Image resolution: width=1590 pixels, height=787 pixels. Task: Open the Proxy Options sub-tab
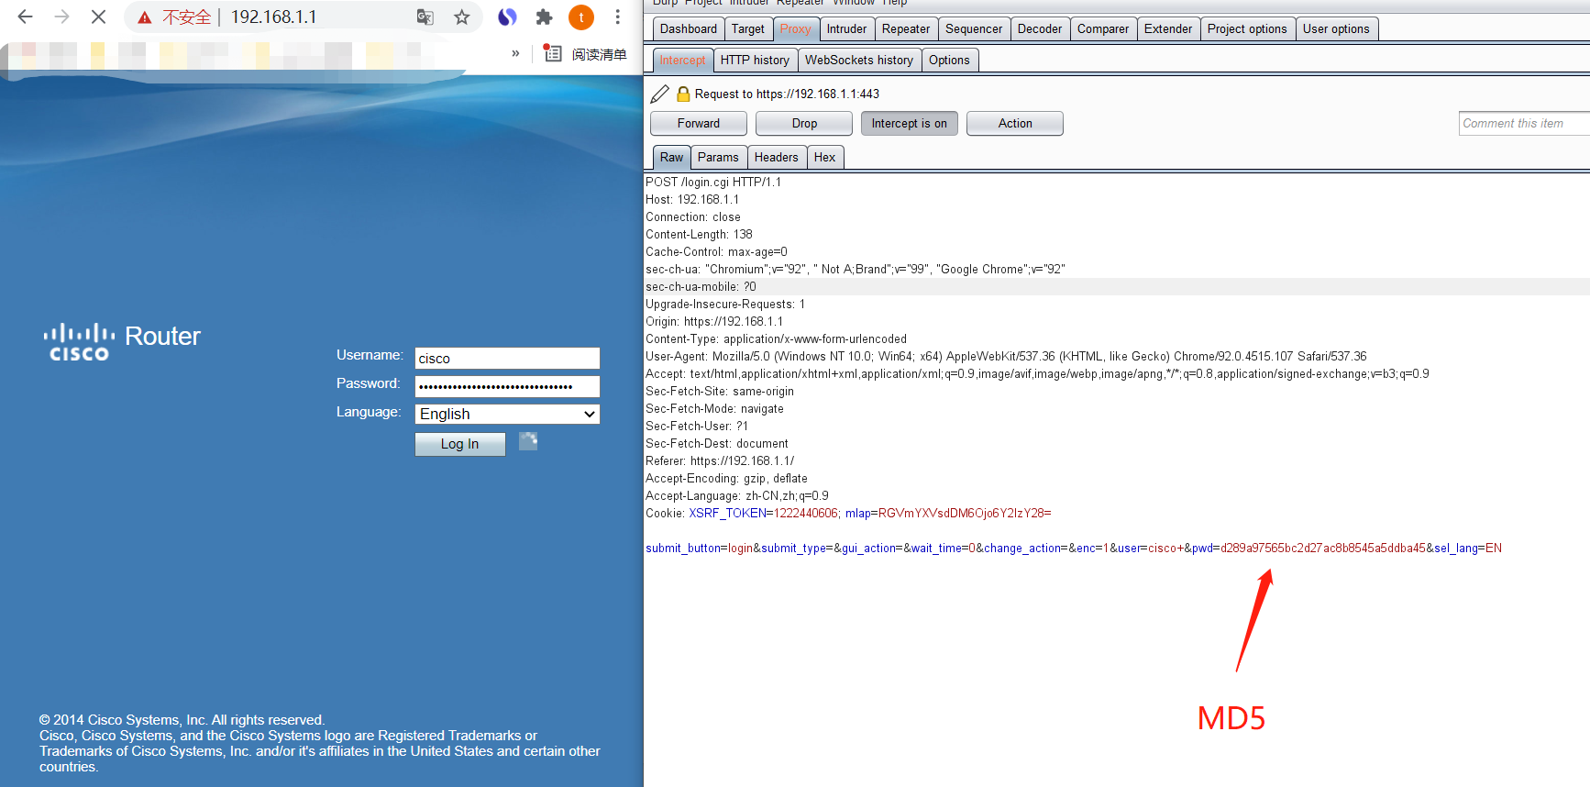point(949,60)
